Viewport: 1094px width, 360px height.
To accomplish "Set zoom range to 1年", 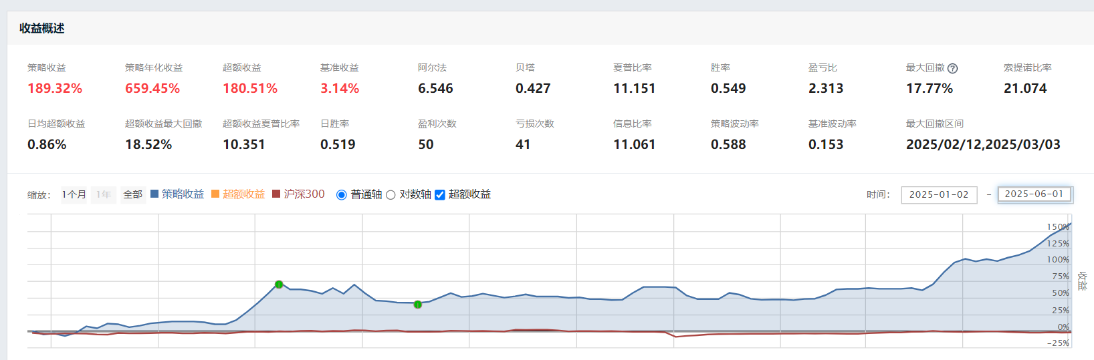I will coord(103,194).
